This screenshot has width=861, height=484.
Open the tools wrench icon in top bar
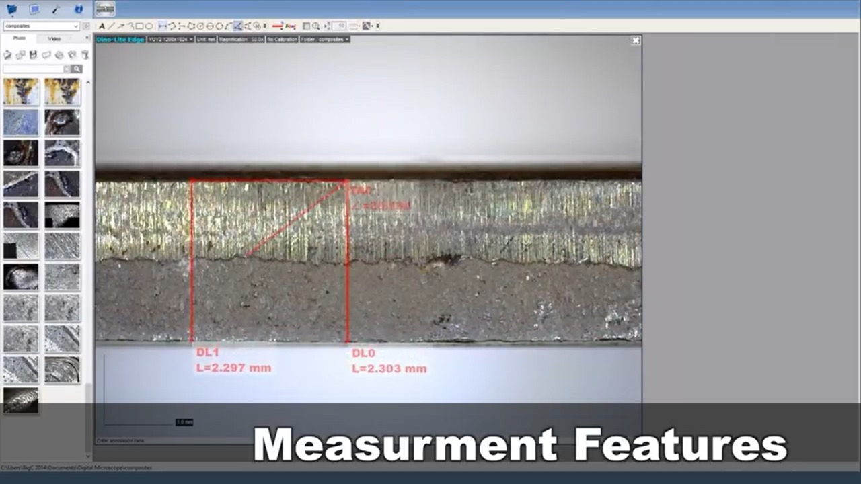[57, 9]
